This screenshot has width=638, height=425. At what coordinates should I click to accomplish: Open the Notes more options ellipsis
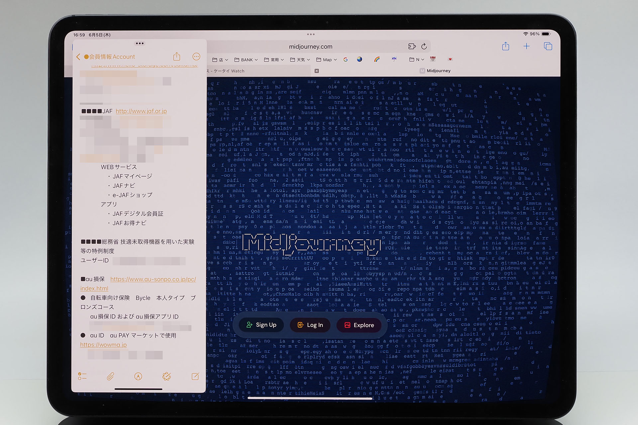[196, 57]
